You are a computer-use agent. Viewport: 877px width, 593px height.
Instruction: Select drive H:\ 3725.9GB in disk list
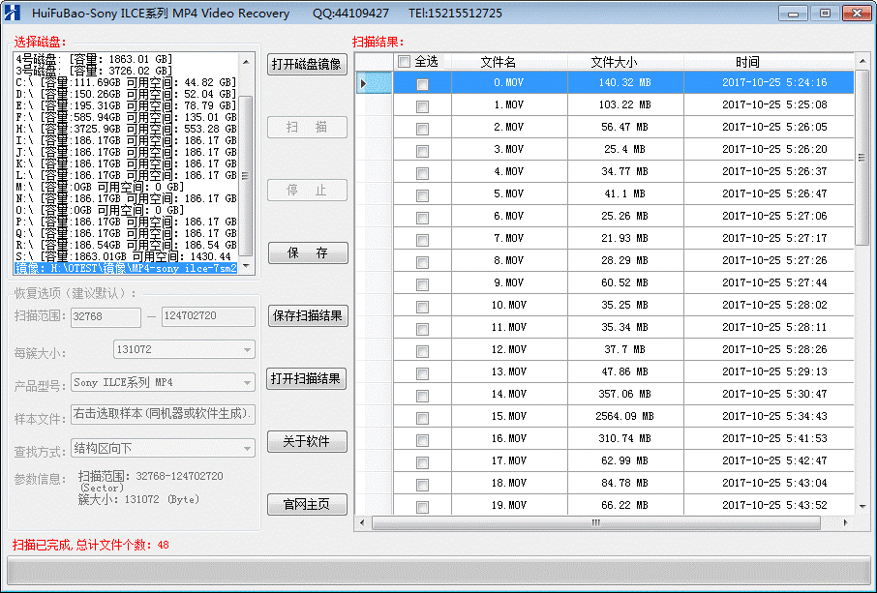tap(126, 129)
